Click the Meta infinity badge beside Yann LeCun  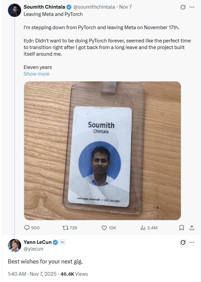(62, 242)
